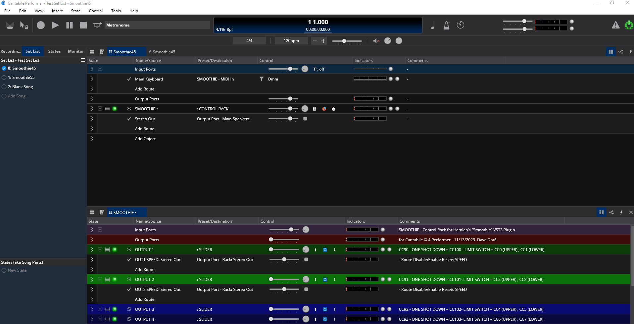Open the Insert menu
The height and width of the screenshot is (324, 634).
pyautogui.click(x=57, y=11)
